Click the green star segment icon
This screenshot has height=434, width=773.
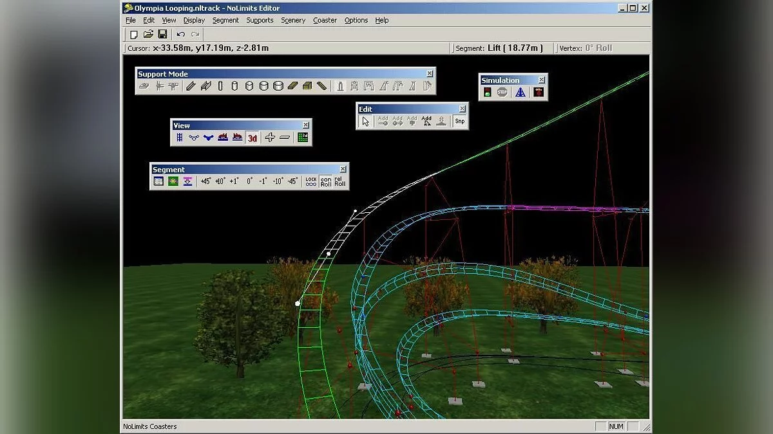coord(173,181)
